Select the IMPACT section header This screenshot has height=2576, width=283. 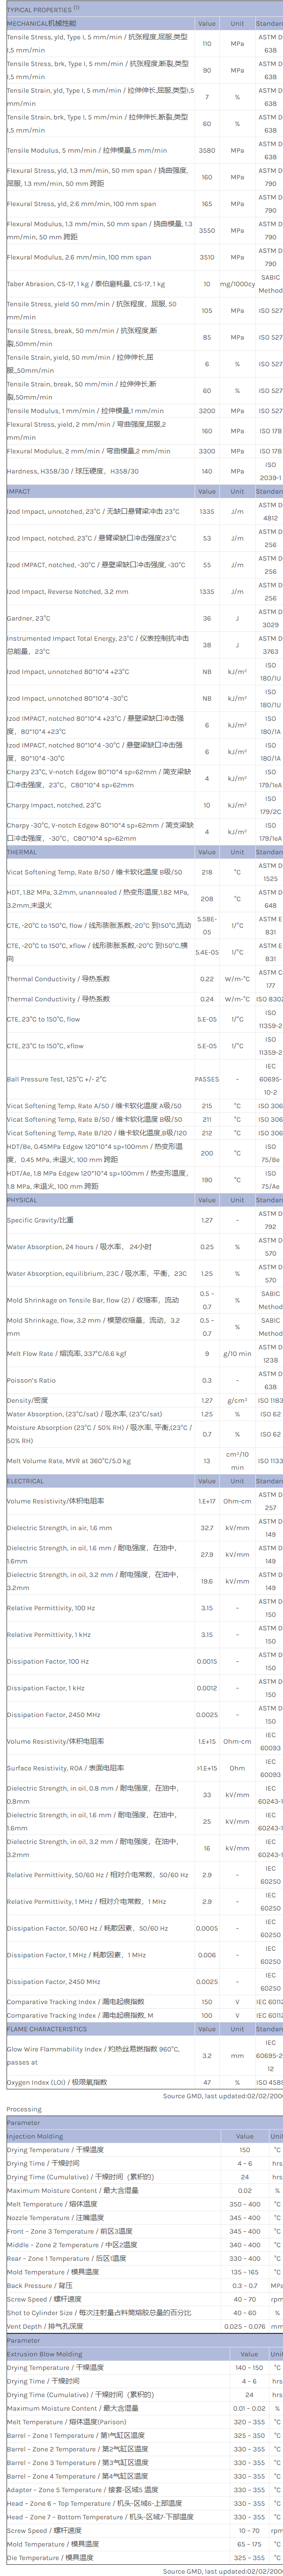[x=20, y=491]
